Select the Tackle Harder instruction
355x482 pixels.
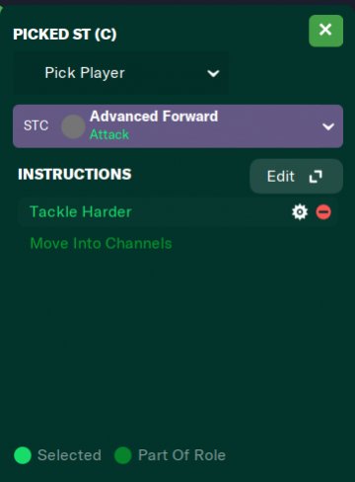pyautogui.click(x=81, y=212)
